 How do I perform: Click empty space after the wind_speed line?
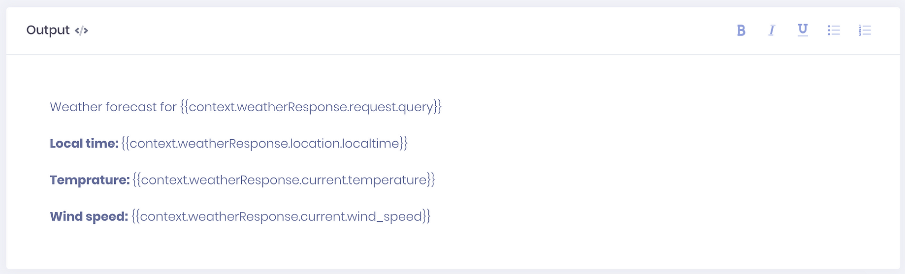[640, 216]
